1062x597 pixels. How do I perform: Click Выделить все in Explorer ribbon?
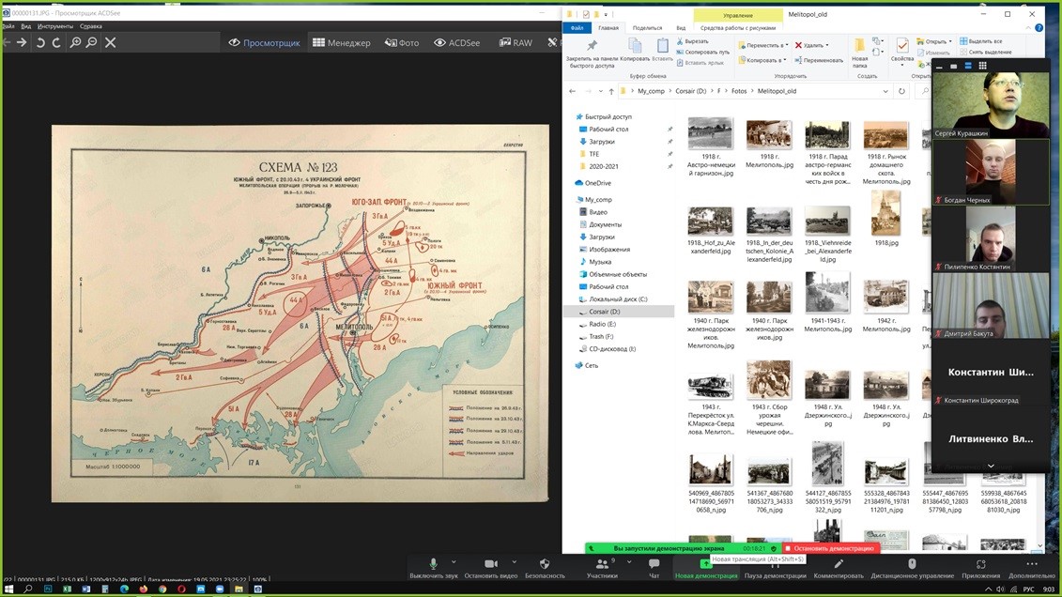click(x=979, y=41)
